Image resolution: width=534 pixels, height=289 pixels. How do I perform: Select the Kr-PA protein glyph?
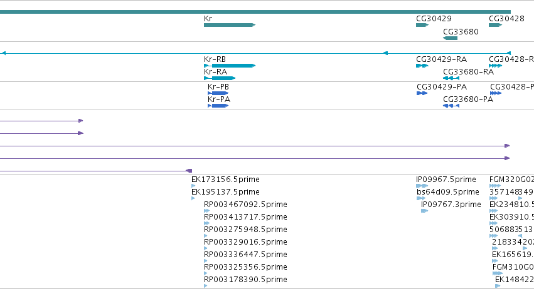[218, 106]
